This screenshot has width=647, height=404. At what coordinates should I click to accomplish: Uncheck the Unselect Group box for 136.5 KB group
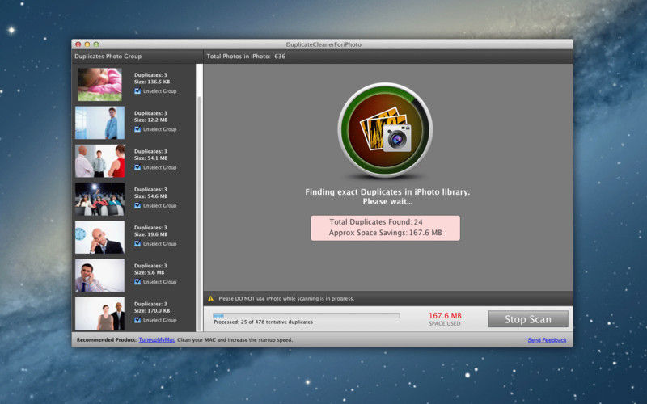(x=137, y=91)
